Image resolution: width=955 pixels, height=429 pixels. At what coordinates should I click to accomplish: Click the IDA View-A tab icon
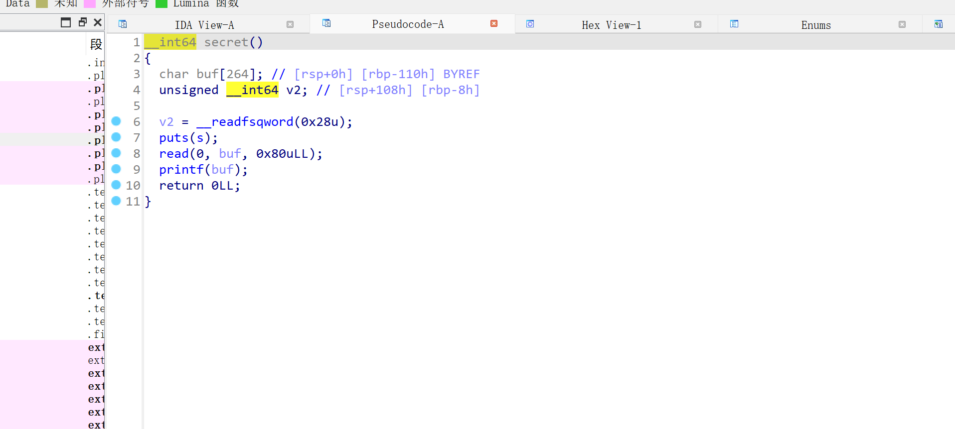coord(123,24)
